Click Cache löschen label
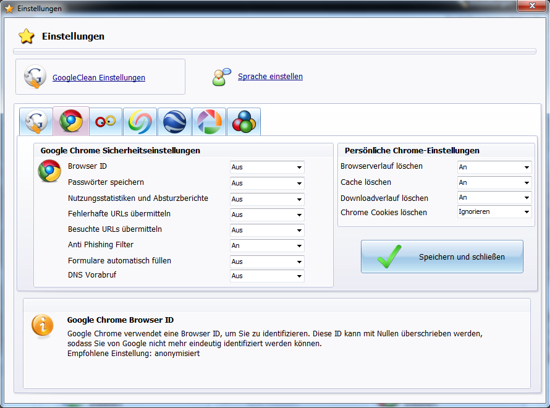The height and width of the screenshot is (408, 550). pyautogui.click(x=366, y=182)
